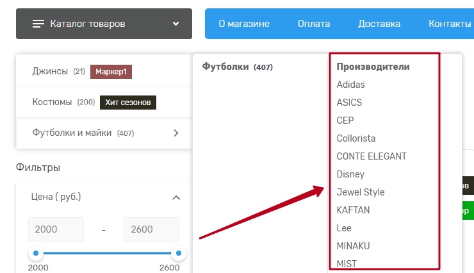Choose ASICS from the manufacturers list
This screenshot has height=273, width=474.
pos(349,103)
